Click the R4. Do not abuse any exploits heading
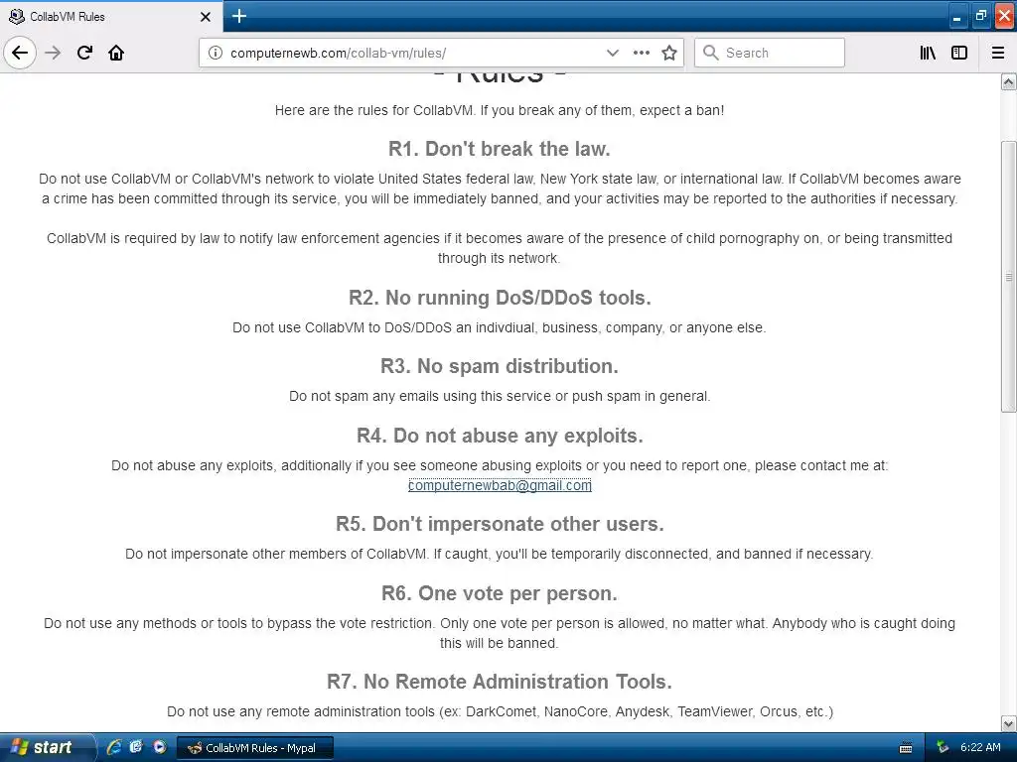 click(x=500, y=436)
